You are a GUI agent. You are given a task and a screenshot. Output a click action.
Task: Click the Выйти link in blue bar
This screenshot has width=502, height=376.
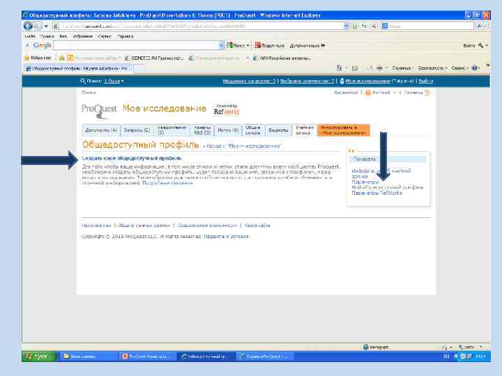click(x=426, y=81)
